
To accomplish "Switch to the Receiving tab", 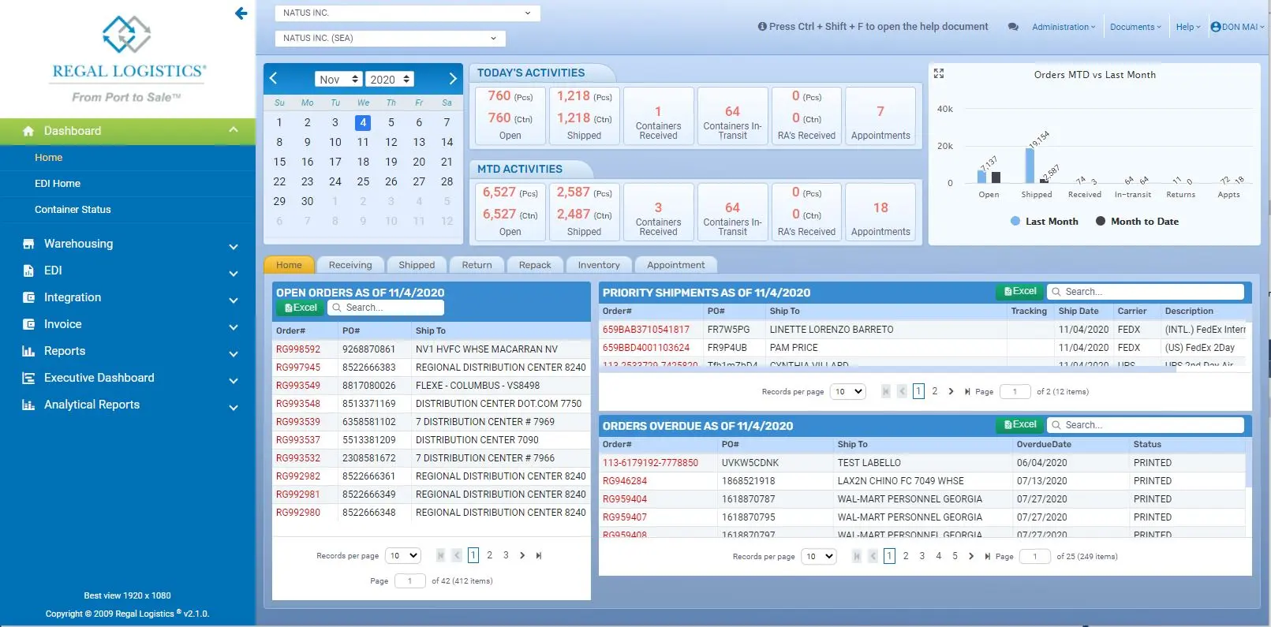I will click(350, 265).
